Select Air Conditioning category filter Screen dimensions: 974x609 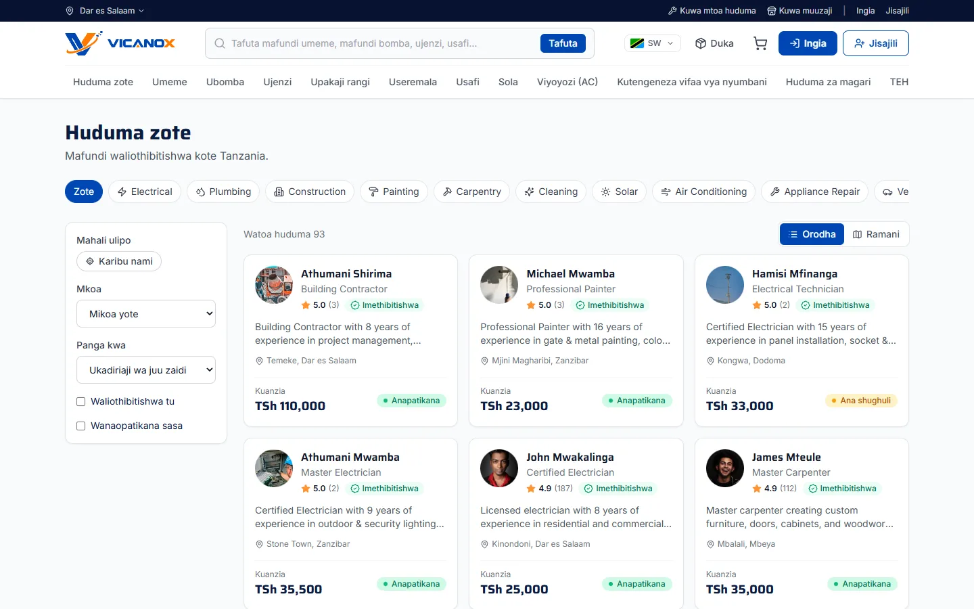(704, 191)
